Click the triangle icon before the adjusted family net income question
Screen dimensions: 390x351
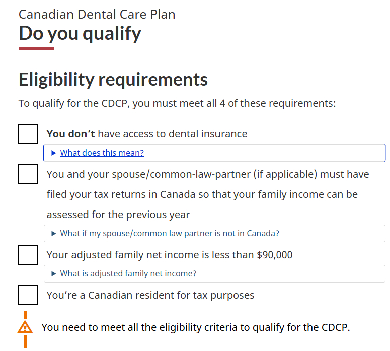pos(54,273)
